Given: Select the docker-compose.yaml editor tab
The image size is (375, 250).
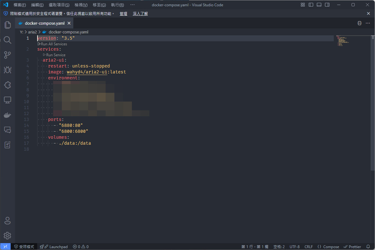Looking at the screenshot, I should tap(44, 23).
